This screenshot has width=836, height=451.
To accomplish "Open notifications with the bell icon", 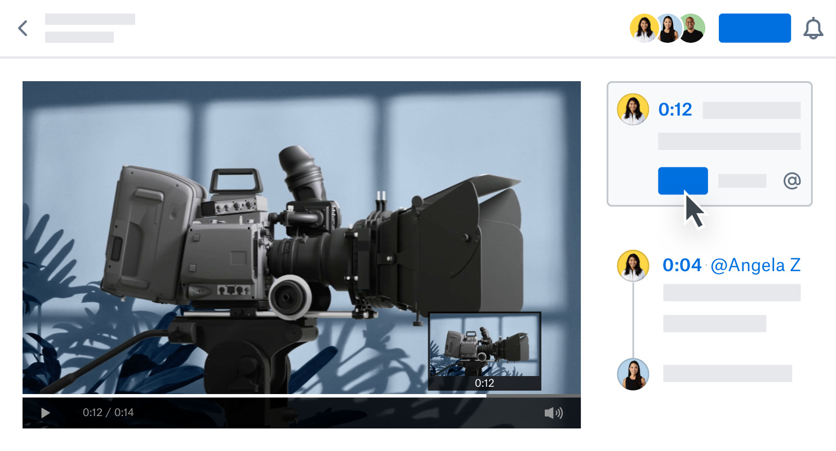I will point(813,29).
